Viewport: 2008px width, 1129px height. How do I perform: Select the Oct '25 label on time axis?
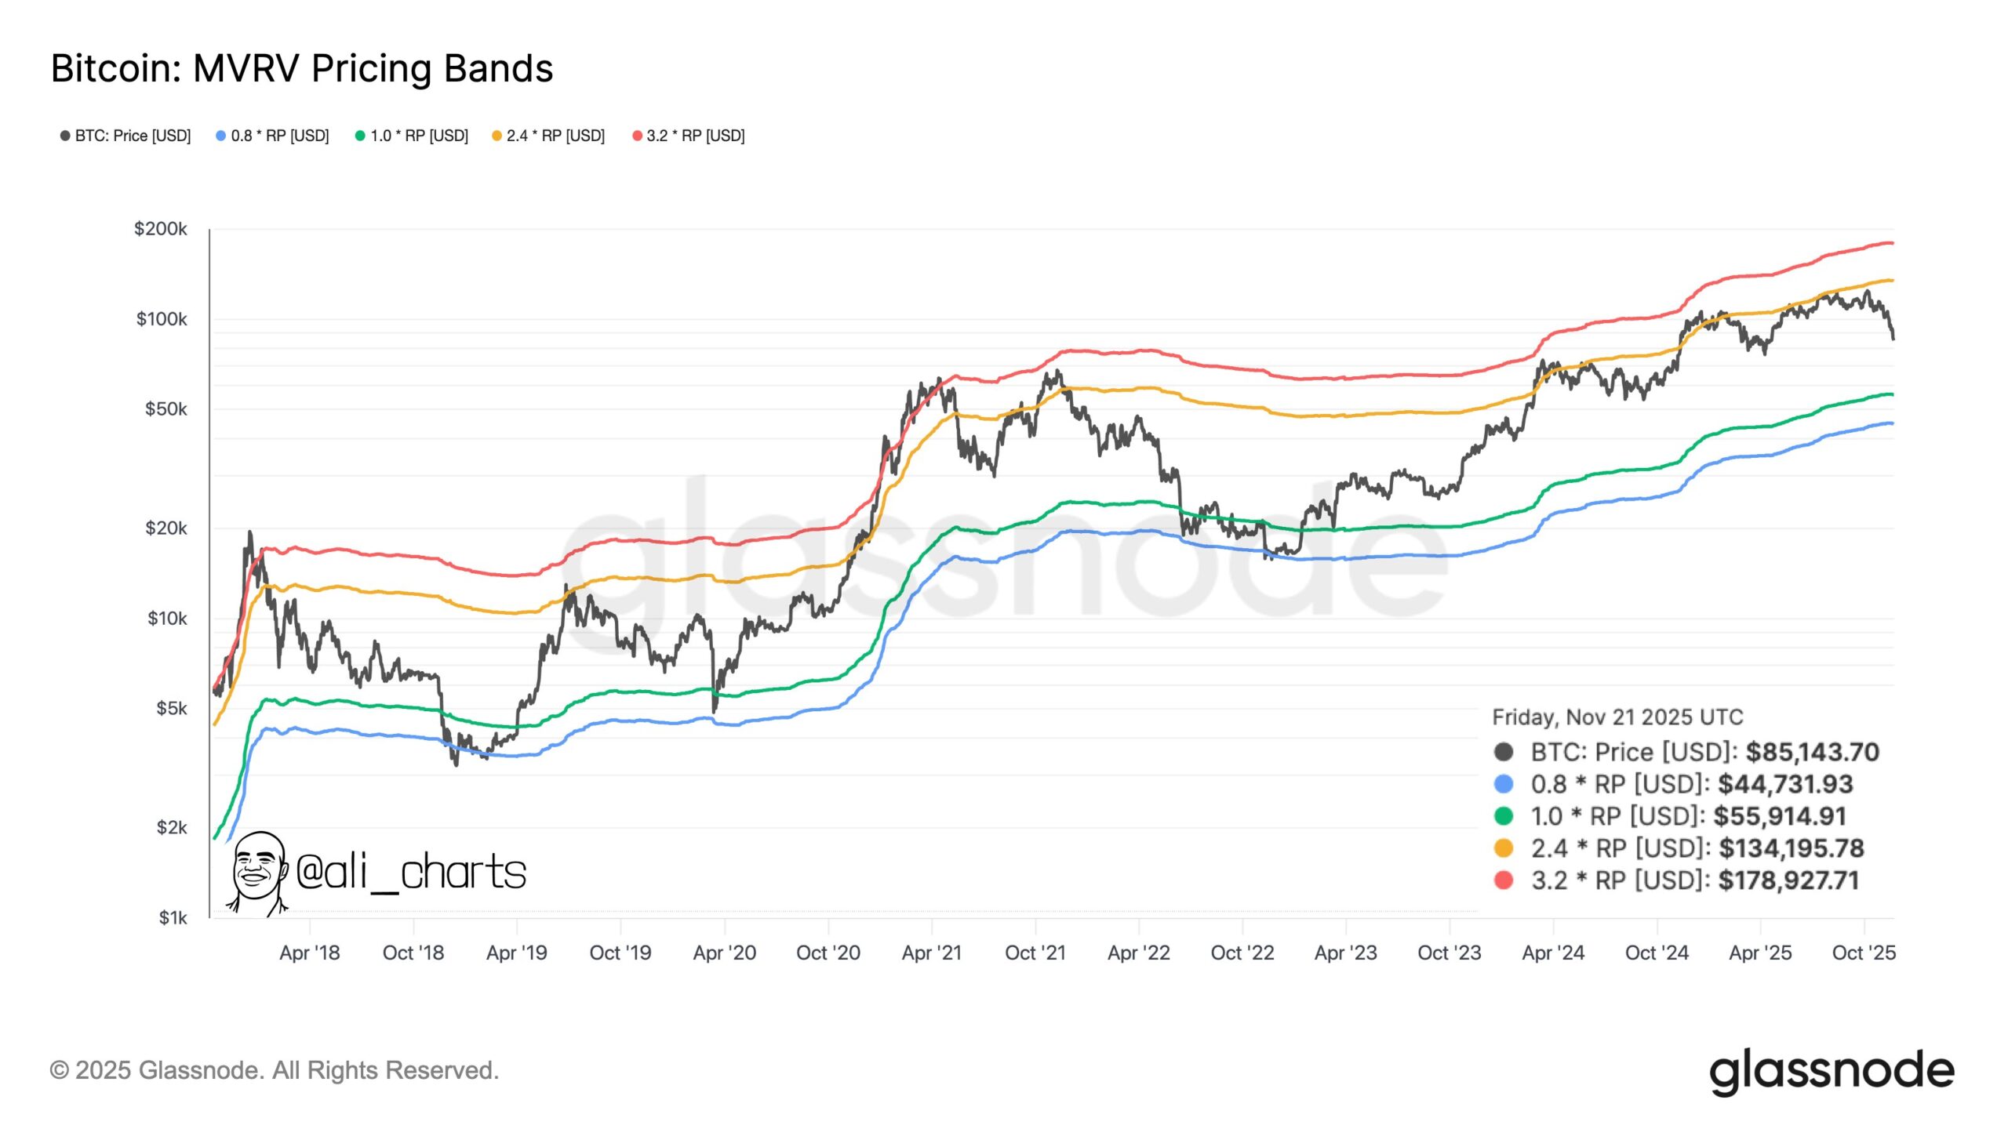pos(1863,953)
